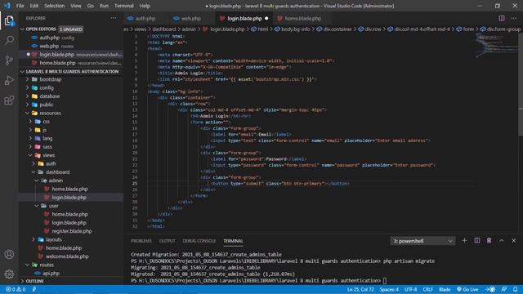Click feedback icon in status bar
This screenshot has height=294, width=523.
tap(503, 289)
